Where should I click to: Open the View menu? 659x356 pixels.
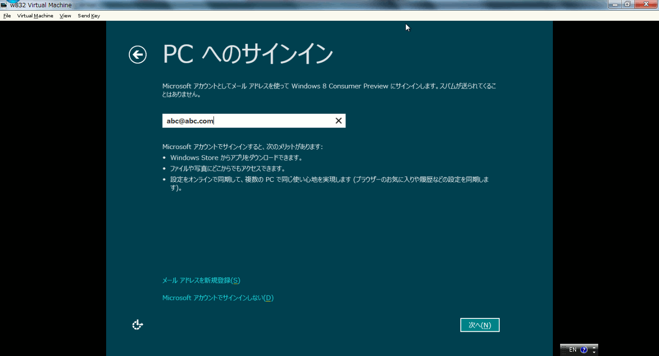click(x=65, y=15)
